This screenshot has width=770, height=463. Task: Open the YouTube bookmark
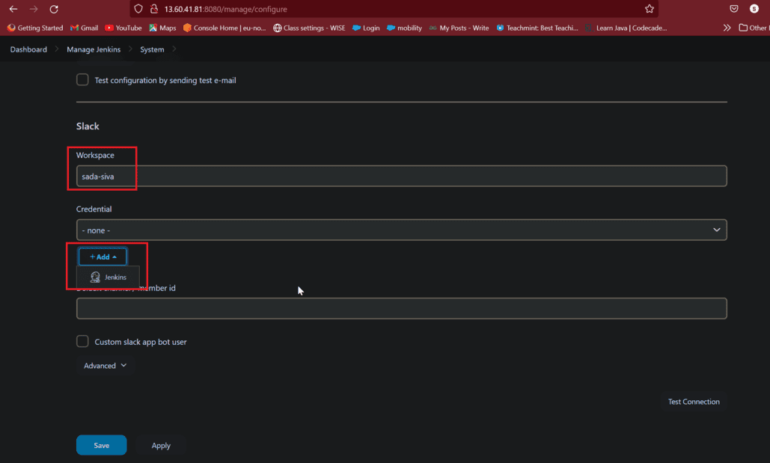click(x=123, y=28)
